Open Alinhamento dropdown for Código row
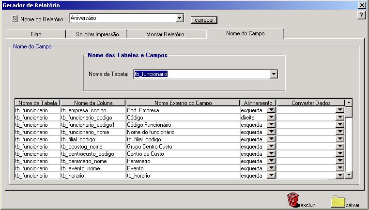 coord(271,118)
